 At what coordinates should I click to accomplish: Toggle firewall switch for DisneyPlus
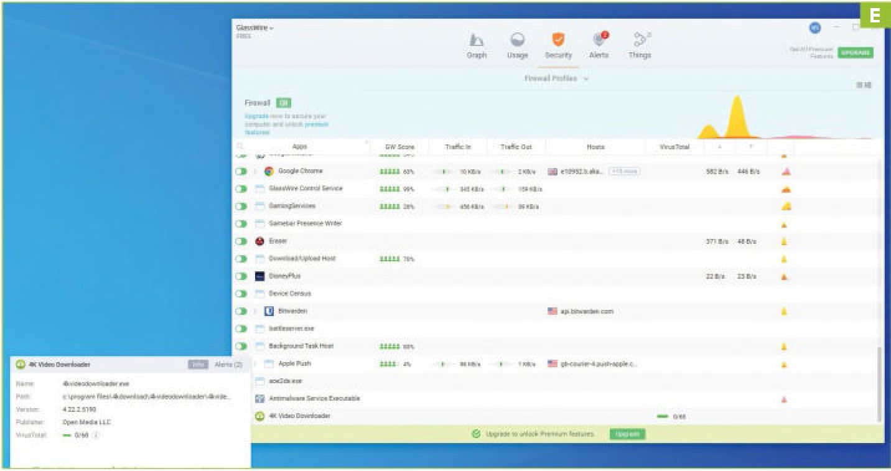(x=241, y=276)
